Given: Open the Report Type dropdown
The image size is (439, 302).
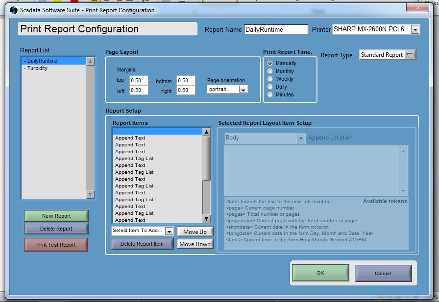Looking at the screenshot, I should coord(410,55).
